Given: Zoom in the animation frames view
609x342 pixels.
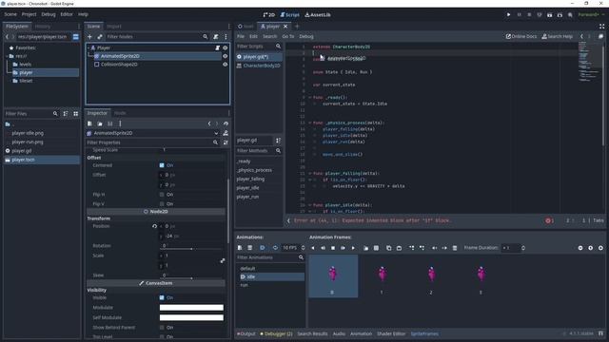Looking at the screenshot, I should [600, 248].
